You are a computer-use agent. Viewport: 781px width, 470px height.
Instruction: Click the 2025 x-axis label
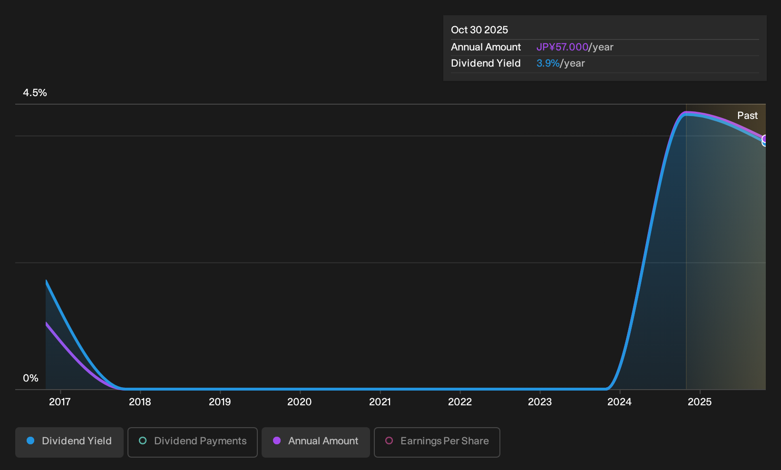pos(700,402)
